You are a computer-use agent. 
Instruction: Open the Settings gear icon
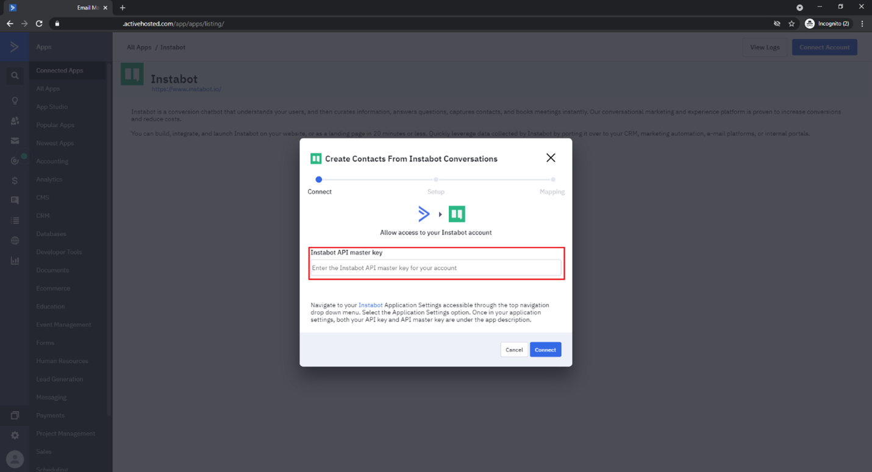[x=15, y=435]
